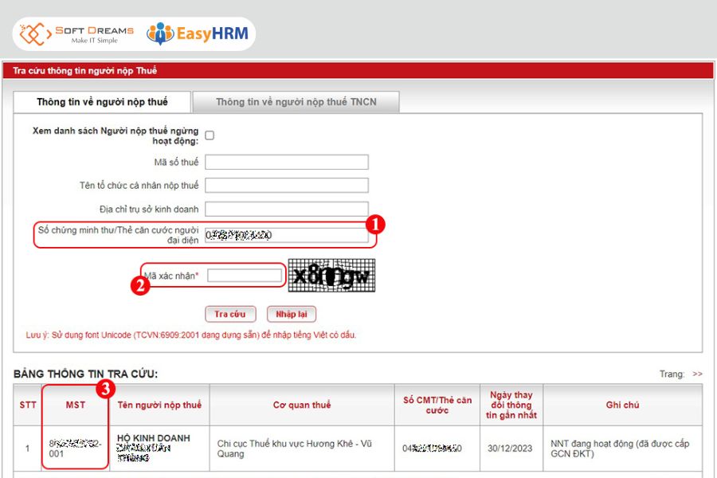Tick the inactive taxpayers list checkbox

210,135
